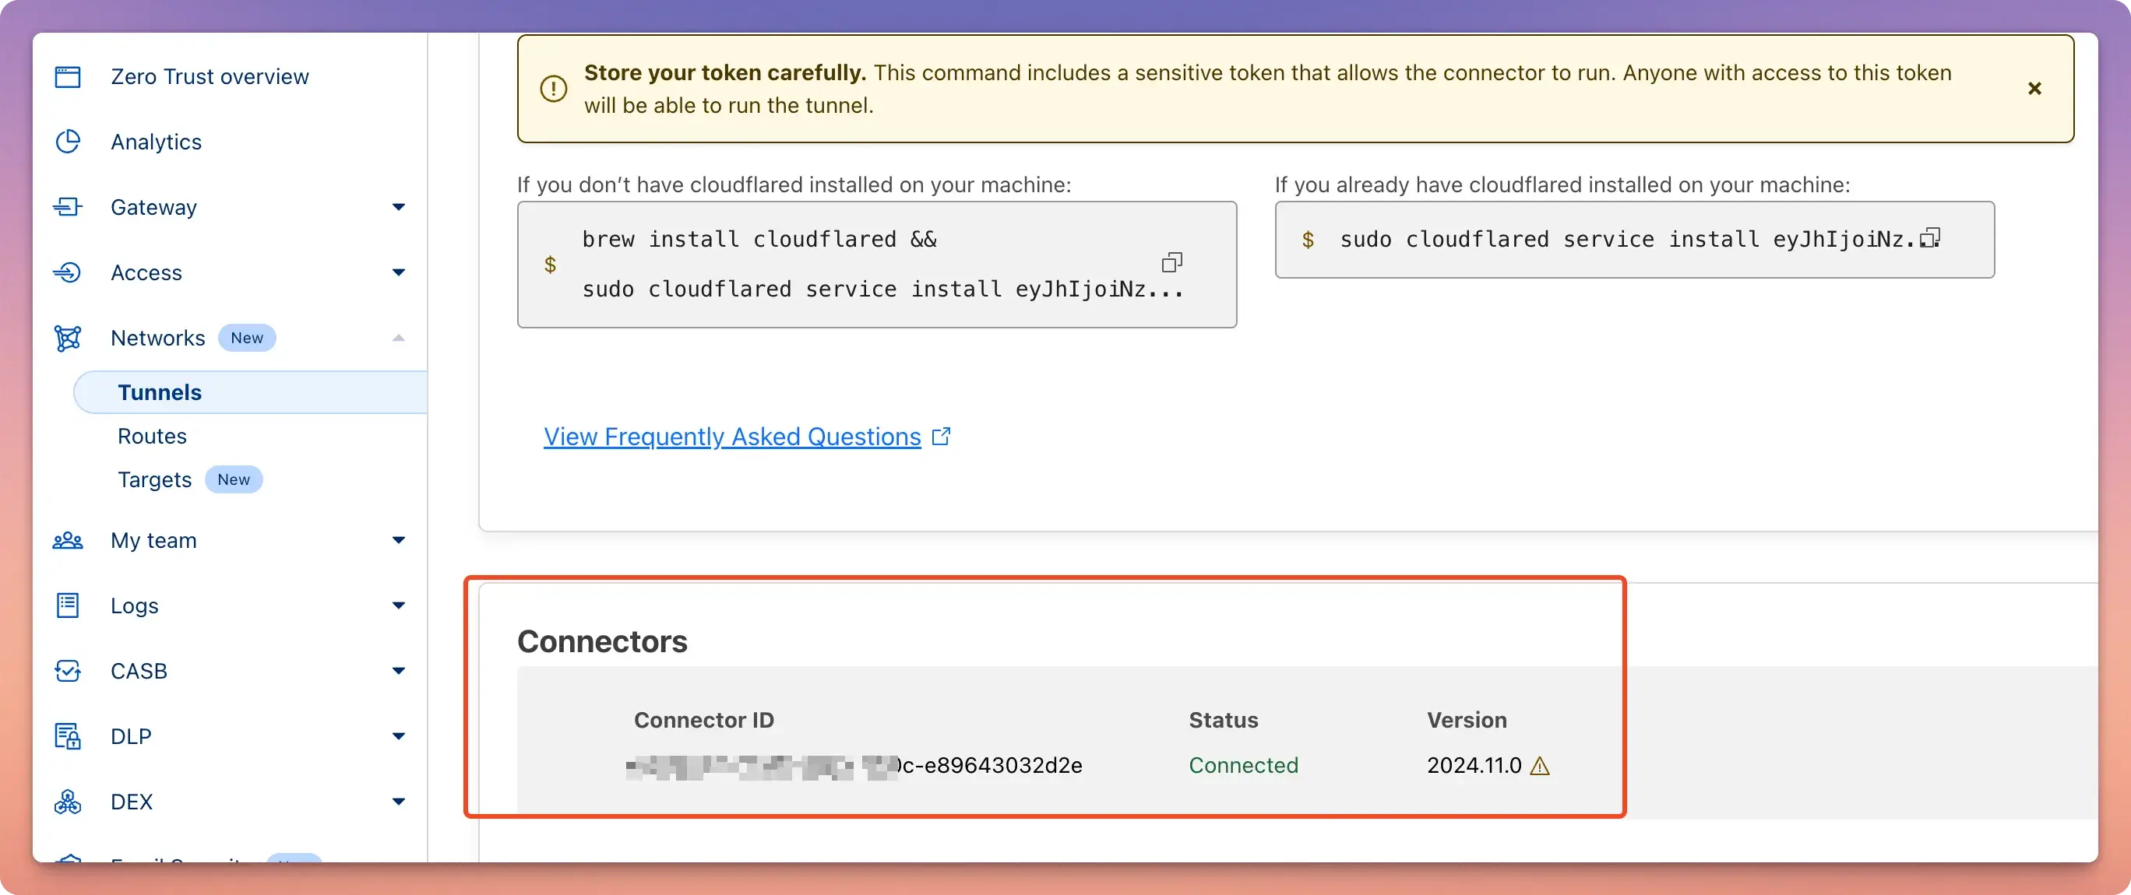This screenshot has width=2131, height=895.
Task: Expand the Access menu arrow
Action: (x=399, y=272)
